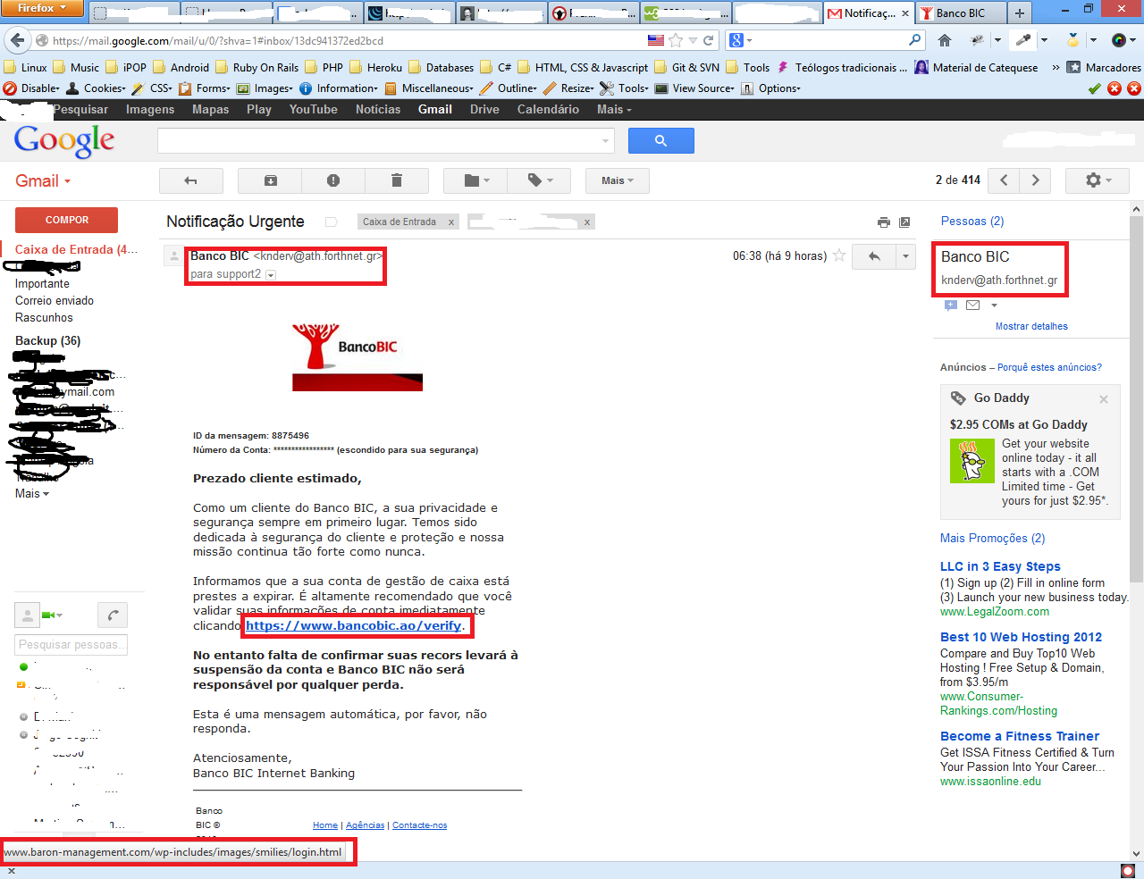Reload the page with refresh icon
The image size is (1144, 879).
point(708,40)
